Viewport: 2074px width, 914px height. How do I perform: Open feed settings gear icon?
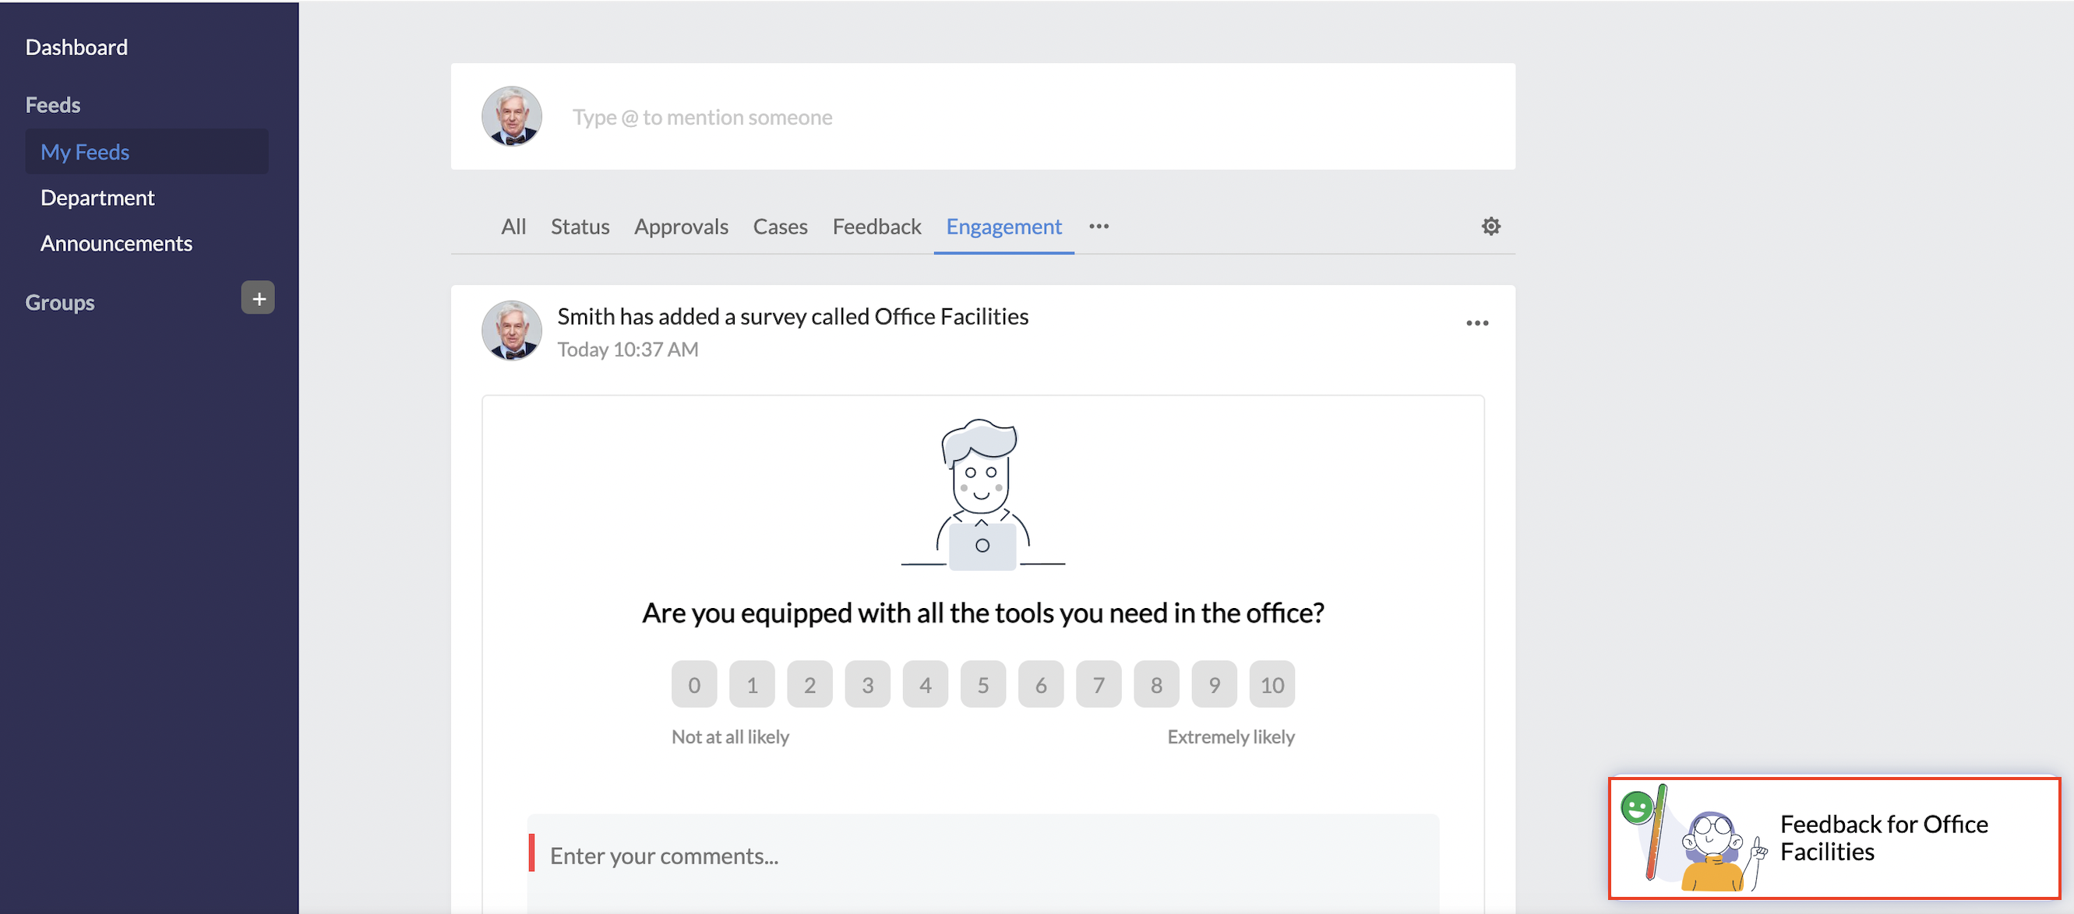point(1490,227)
